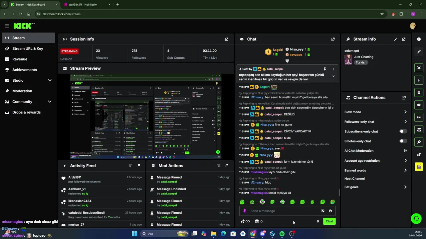Open chat settings gear

click(318, 221)
